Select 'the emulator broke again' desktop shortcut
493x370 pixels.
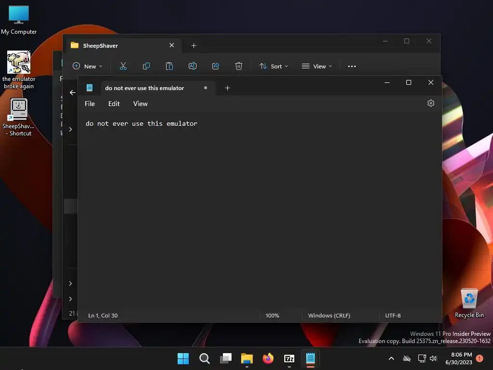point(19,70)
